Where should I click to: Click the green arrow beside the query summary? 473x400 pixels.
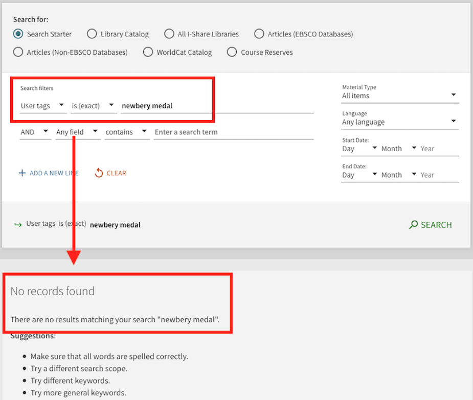(18, 224)
